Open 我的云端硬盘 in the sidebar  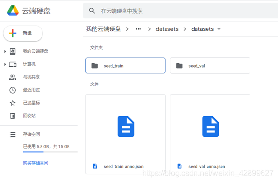coord(35,51)
